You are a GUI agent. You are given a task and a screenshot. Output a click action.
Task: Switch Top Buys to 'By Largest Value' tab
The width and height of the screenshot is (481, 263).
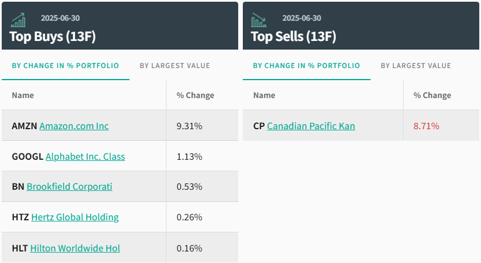175,66
